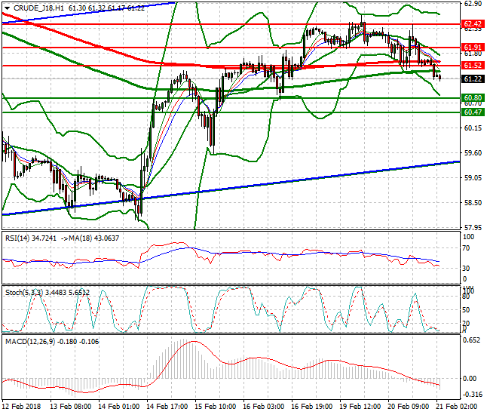The width and height of the screenshot is (490, 415).
Task: Click the CRUDE_J18,H1 chart title text
Action: pos(38,8)
